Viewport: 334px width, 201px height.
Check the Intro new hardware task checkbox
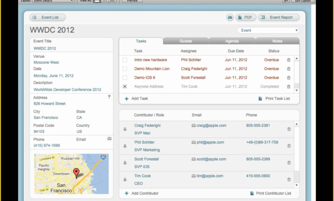125,60
